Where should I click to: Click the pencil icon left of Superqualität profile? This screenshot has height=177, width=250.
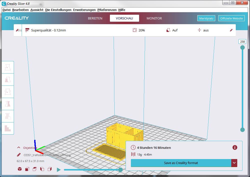17,30
